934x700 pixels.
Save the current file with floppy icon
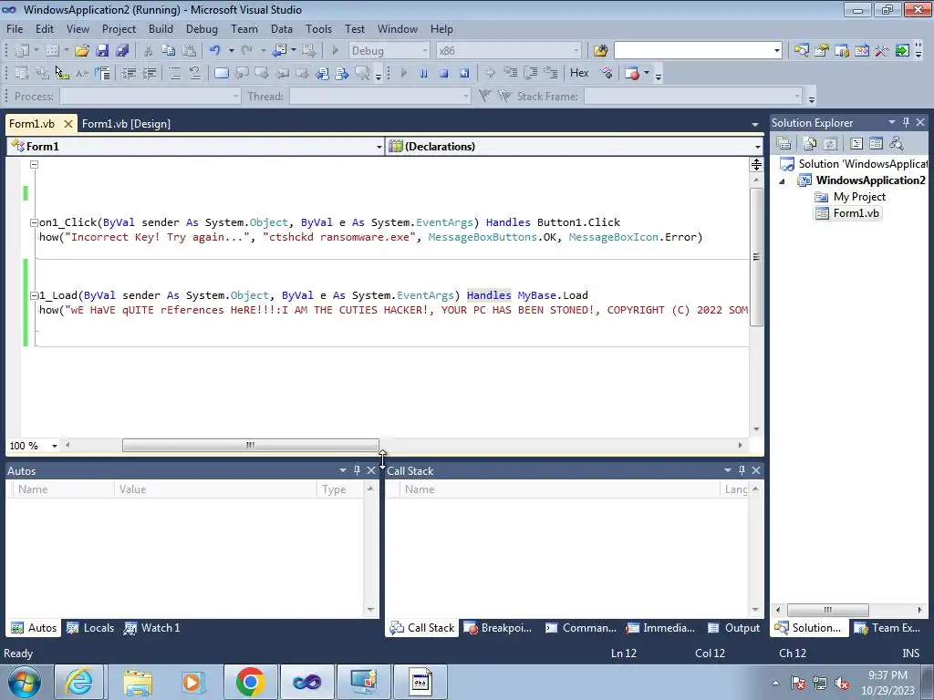(102, 51)
